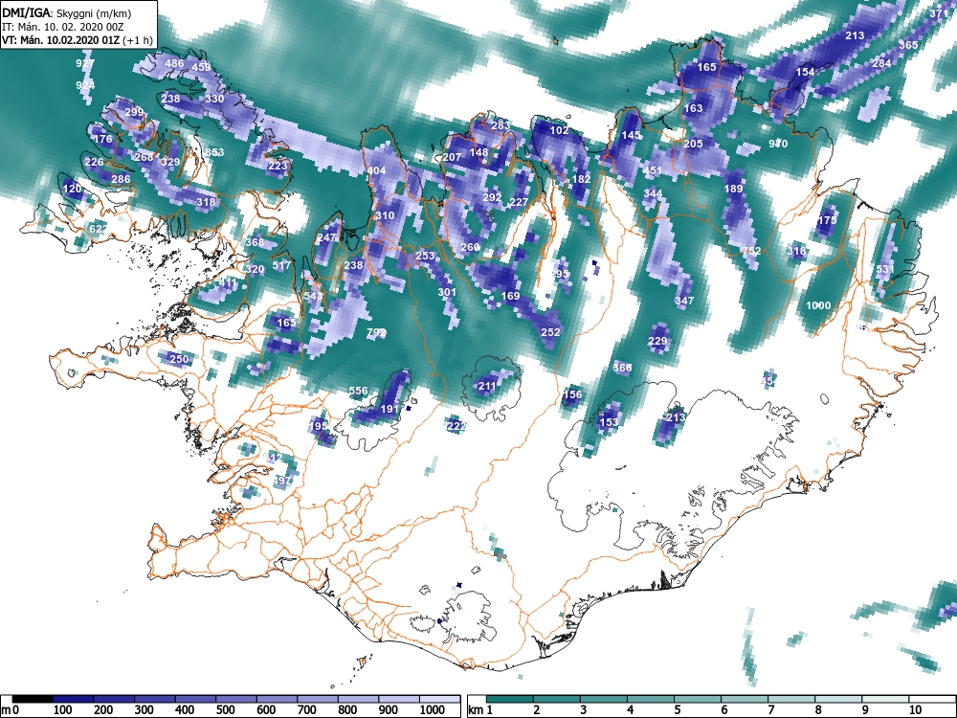The width and height of the screenshot is (957, 718).
Task: Click the '10' label on the km scale
Action: (915, 710)
